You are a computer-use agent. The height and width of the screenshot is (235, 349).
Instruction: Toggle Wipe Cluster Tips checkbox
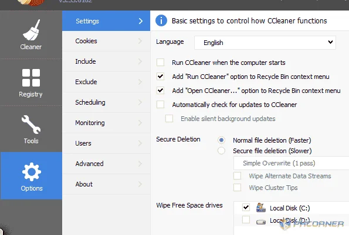[238, 187]
